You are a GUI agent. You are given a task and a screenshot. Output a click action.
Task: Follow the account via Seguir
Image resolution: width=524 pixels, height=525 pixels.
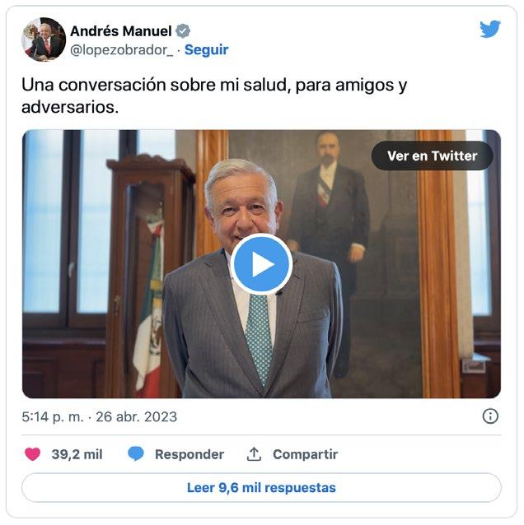tap(207, 50)
